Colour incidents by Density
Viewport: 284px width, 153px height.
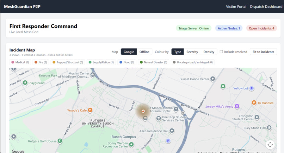[209, 52]
